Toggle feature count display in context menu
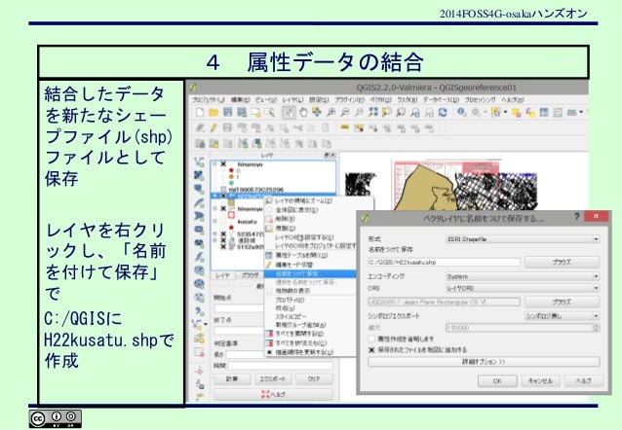Image resolution: width=622 pixels, height=430 pixels. coord(269,291)
